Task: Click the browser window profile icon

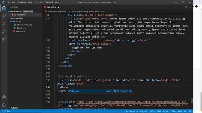Action: click(196, 6)
